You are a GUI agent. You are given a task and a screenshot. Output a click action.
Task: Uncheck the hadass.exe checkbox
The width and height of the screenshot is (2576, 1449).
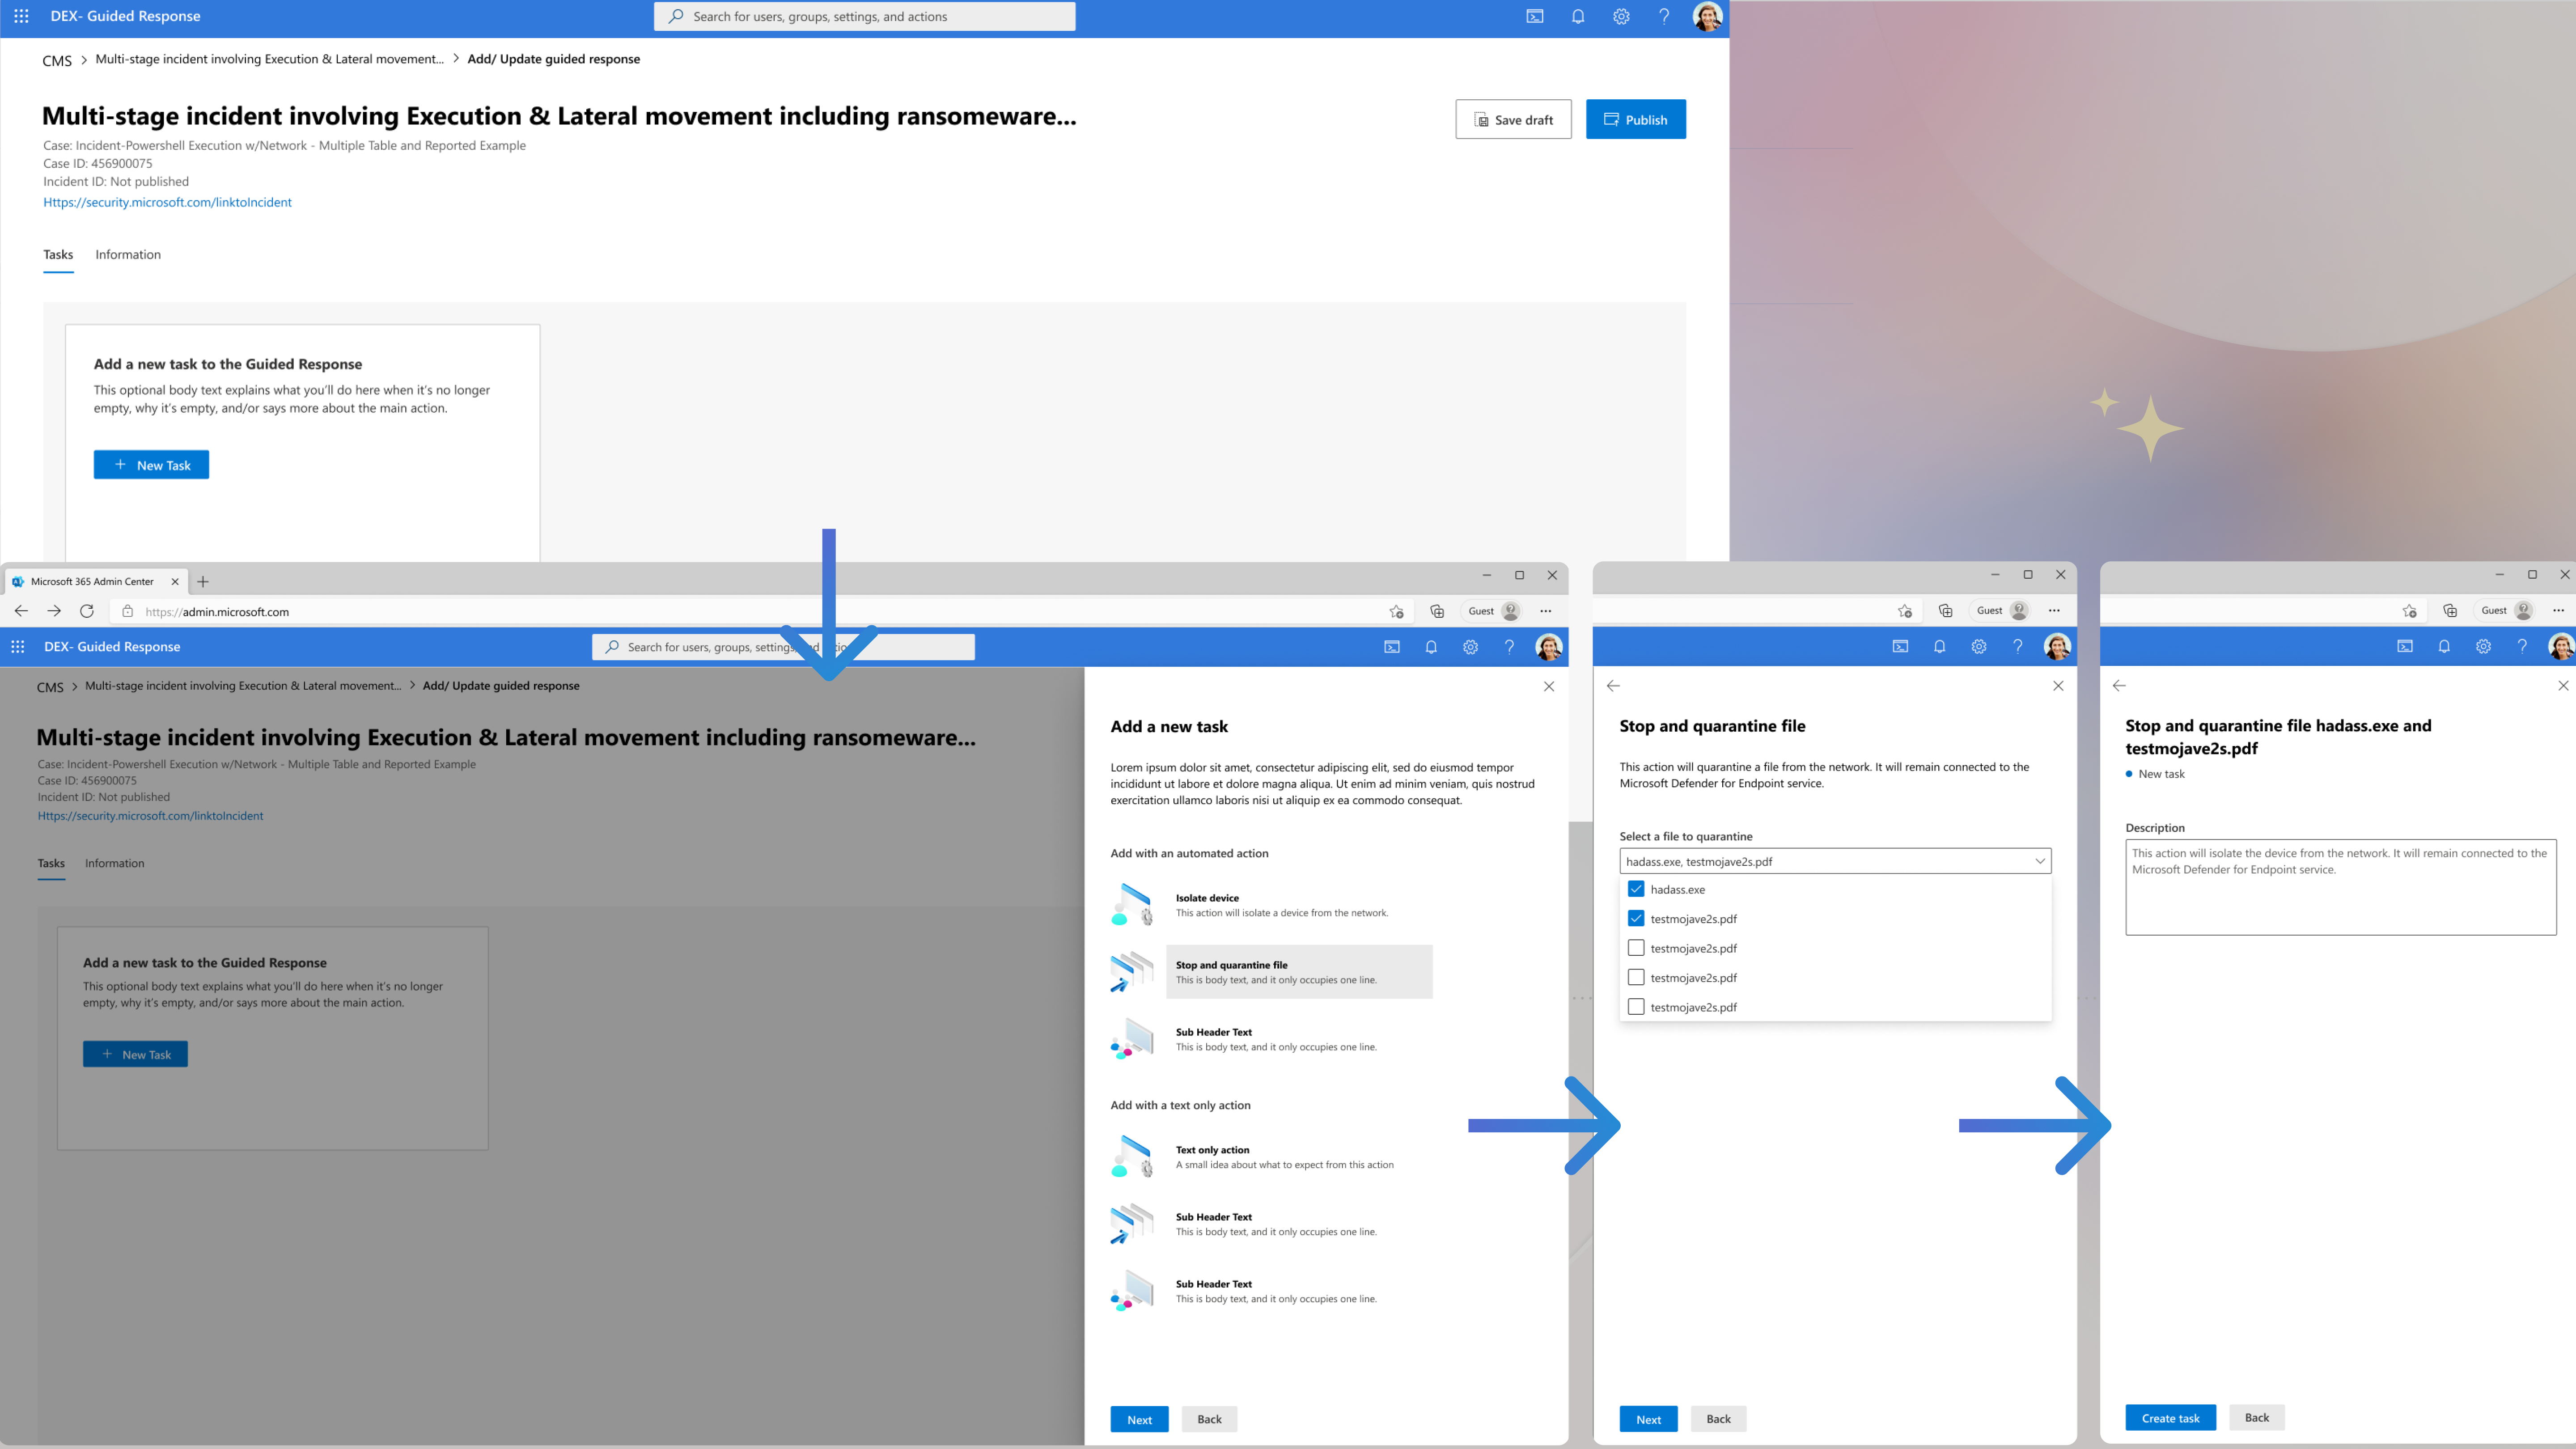[1636, 889]
